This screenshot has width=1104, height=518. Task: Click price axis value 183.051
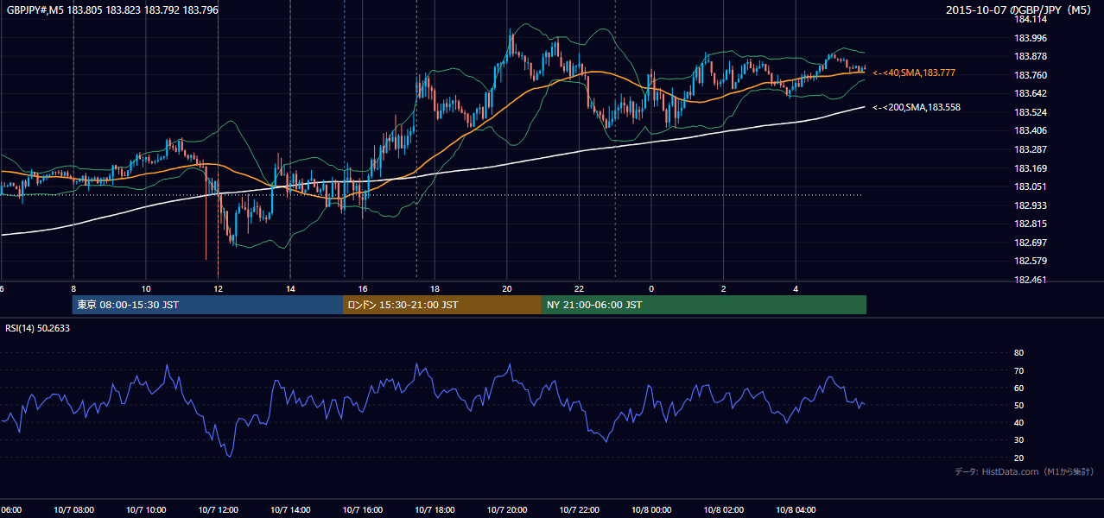point(1030,186)
